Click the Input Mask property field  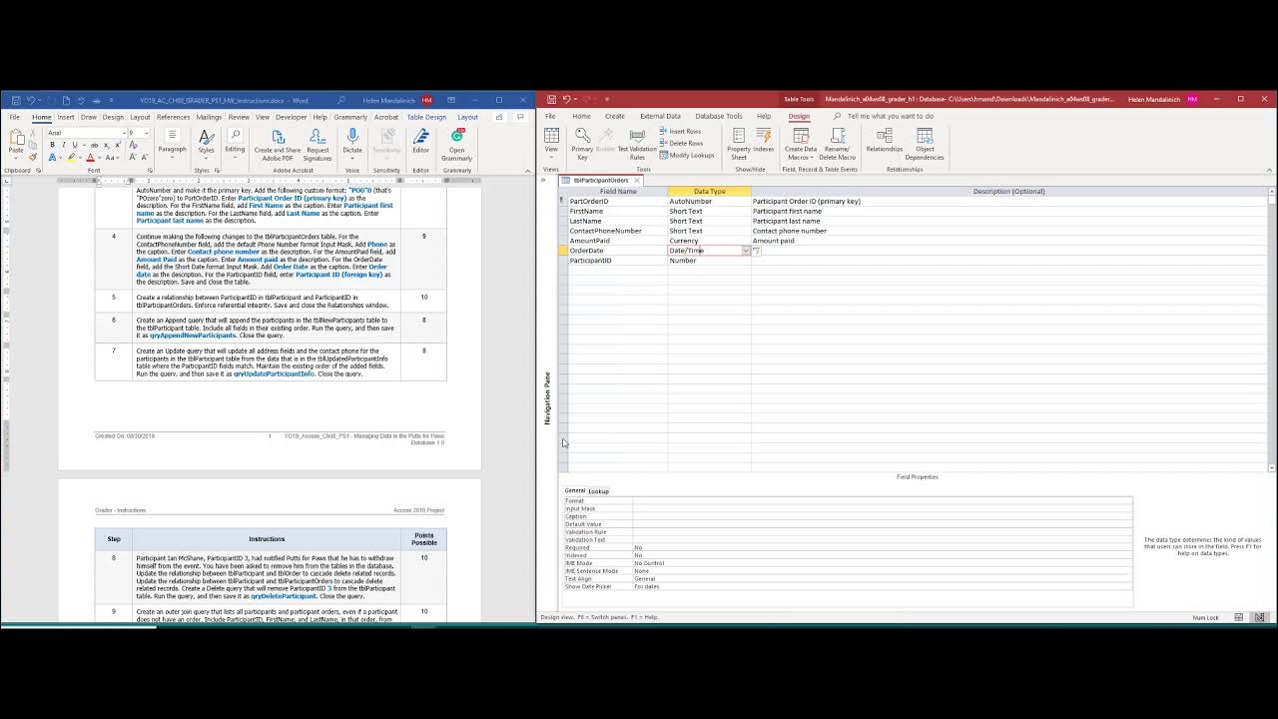(883, 508)
